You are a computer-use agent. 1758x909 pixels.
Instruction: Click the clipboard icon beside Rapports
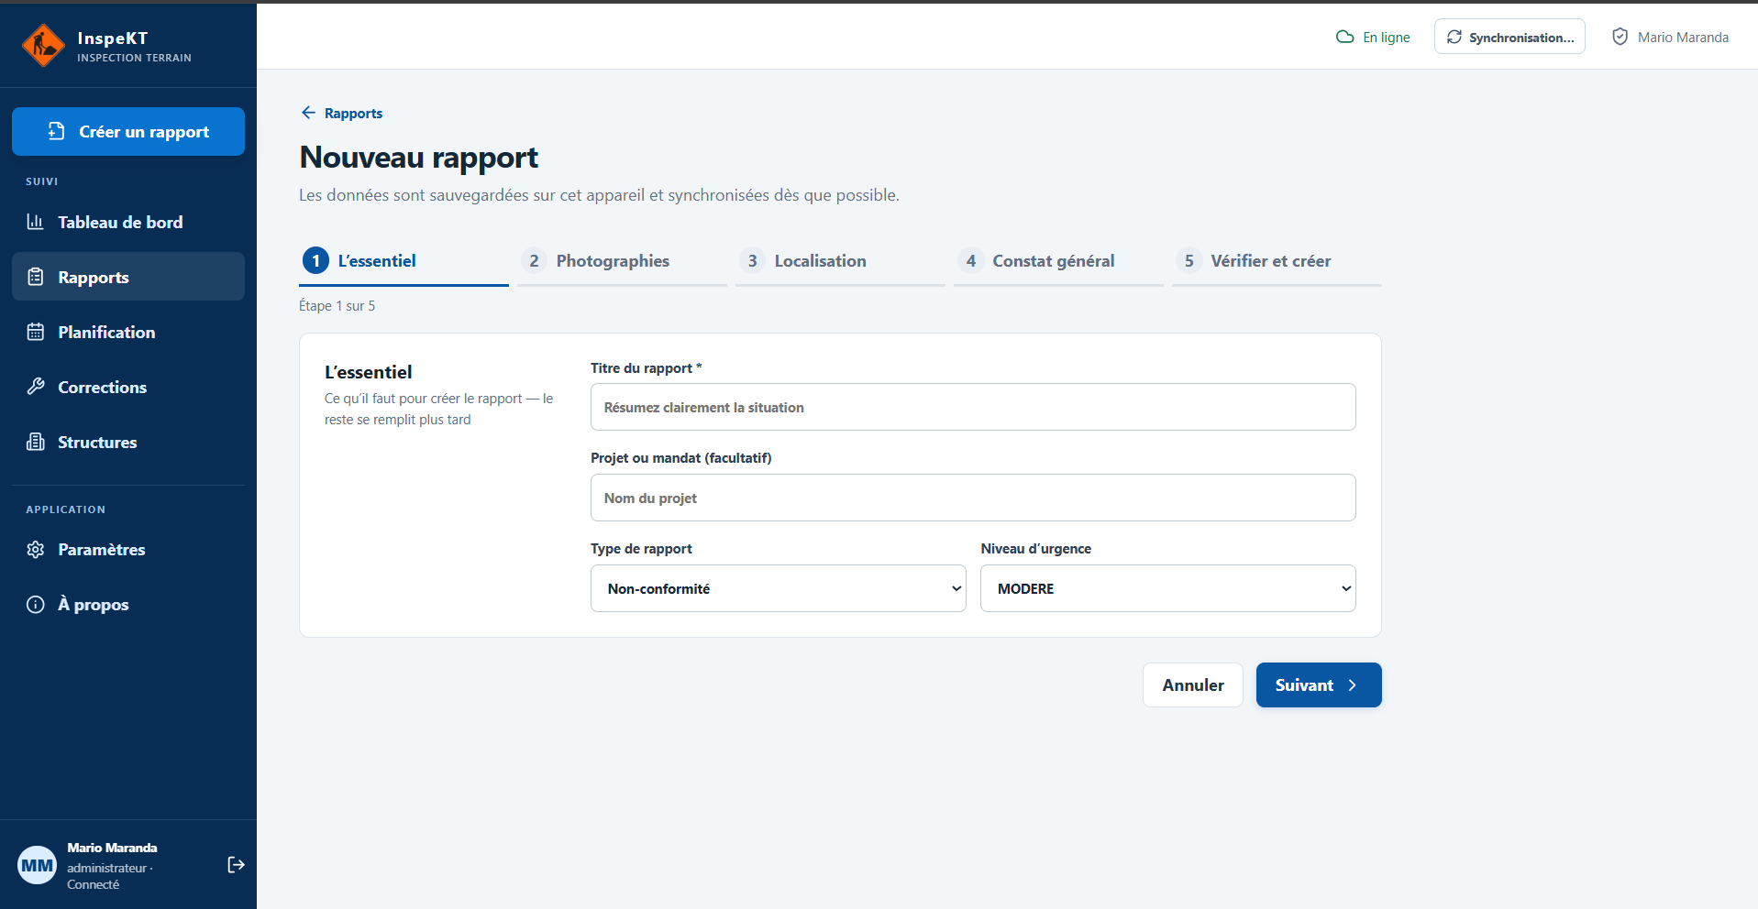[36, 277]
